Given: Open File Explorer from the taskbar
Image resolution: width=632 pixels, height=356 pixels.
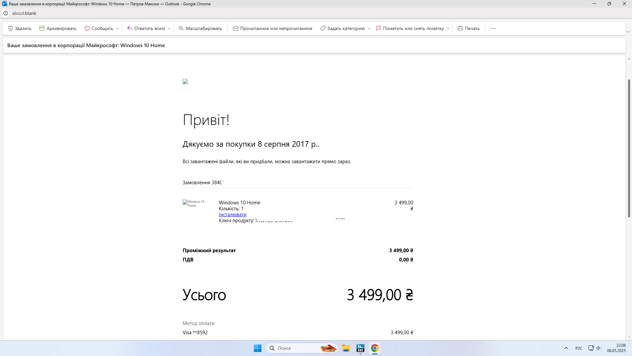Looking at the screenshot, I should (346, 348).
